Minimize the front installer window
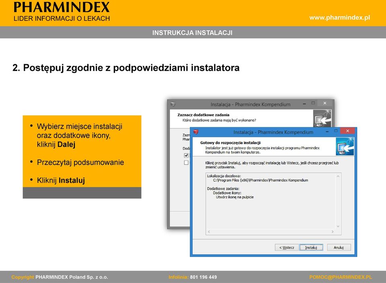The width and height of the screenshot is (386, 283). click(327, 131)
